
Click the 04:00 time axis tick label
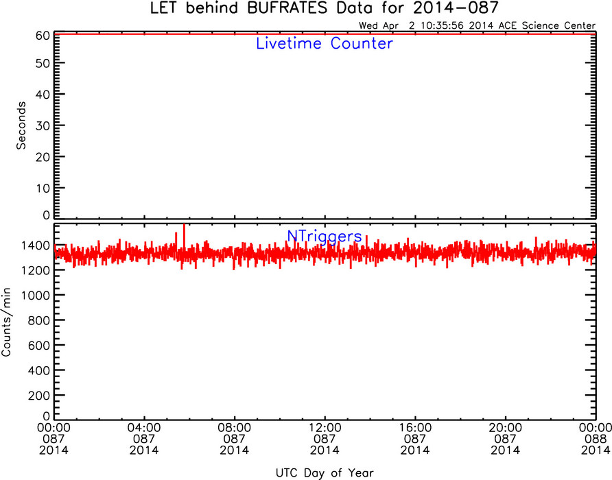144,439
